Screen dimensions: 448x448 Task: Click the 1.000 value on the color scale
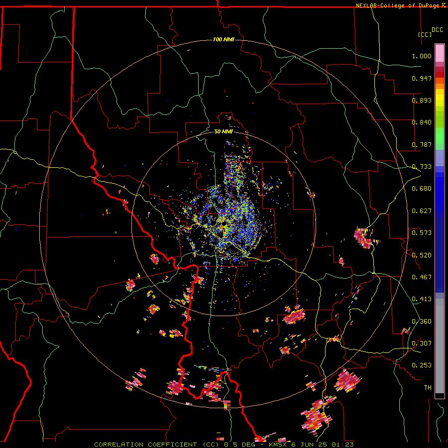[422, 56]
